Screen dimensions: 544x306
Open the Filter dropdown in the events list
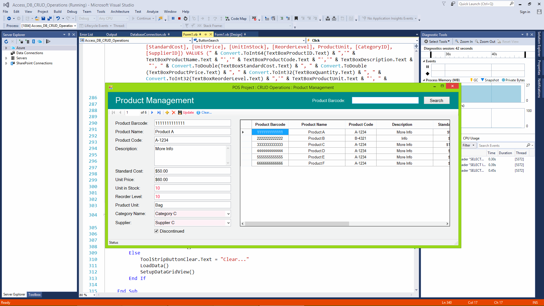pyautogui.click(x=468, y=145)
